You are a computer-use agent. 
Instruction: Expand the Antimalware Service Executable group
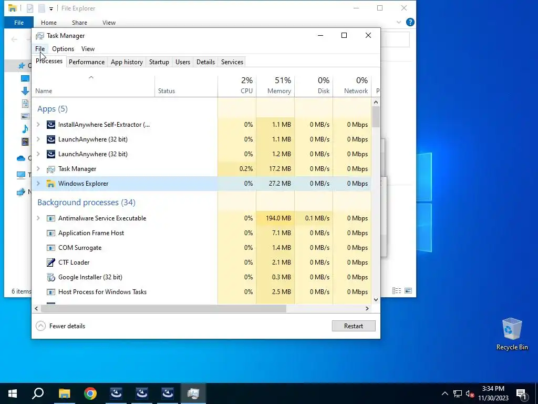[38, 218]
